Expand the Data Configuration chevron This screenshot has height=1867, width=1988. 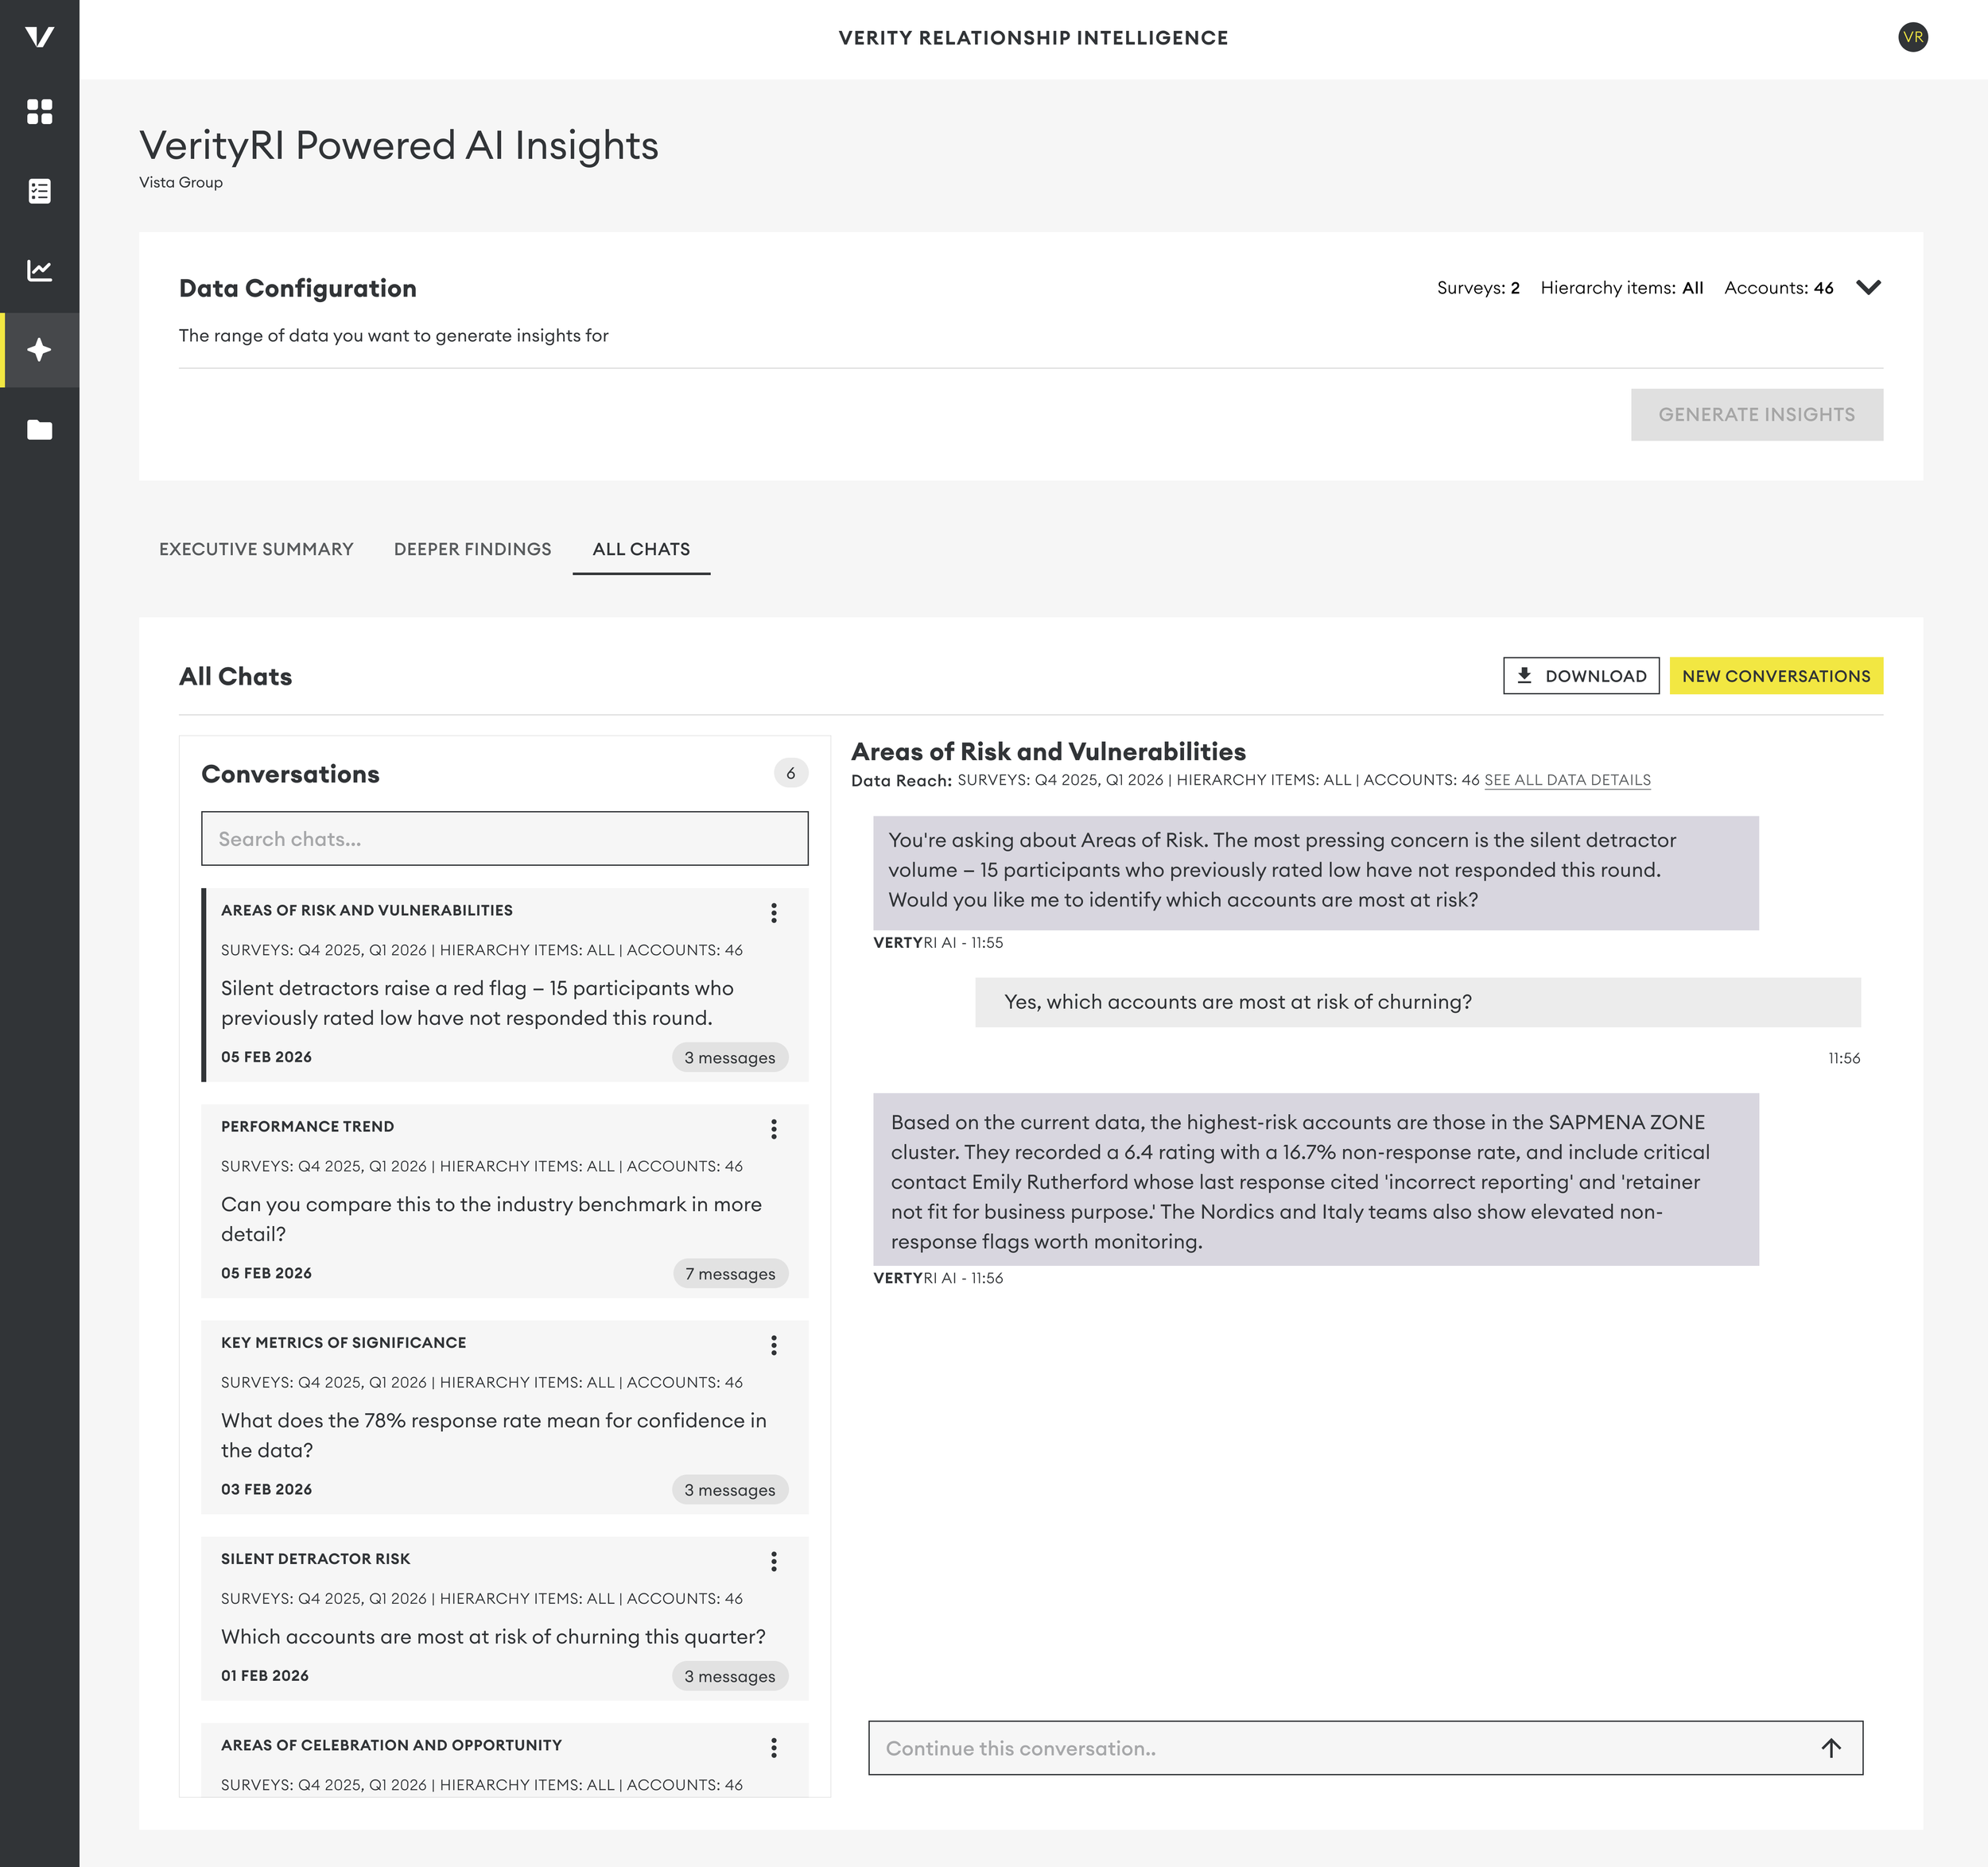(x=1868, y=288)
